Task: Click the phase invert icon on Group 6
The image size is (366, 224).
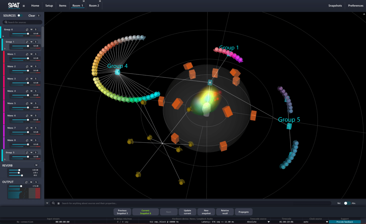Action: click(x=27, y=29)
